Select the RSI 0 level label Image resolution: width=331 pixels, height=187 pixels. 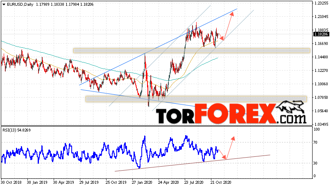(315, 176)
